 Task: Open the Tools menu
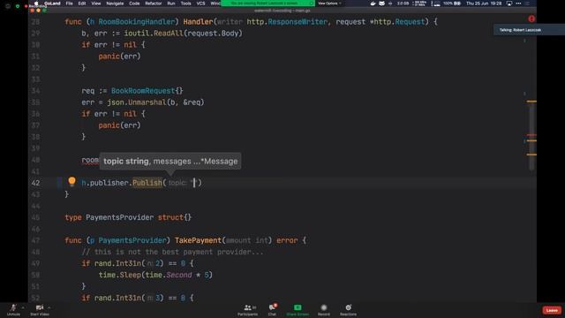pyautogui.click(x=186, y=4)
